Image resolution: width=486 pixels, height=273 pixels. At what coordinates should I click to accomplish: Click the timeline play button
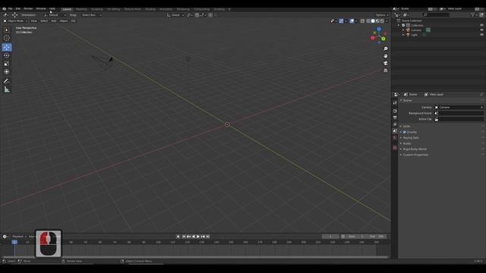[x=198, y=237]
